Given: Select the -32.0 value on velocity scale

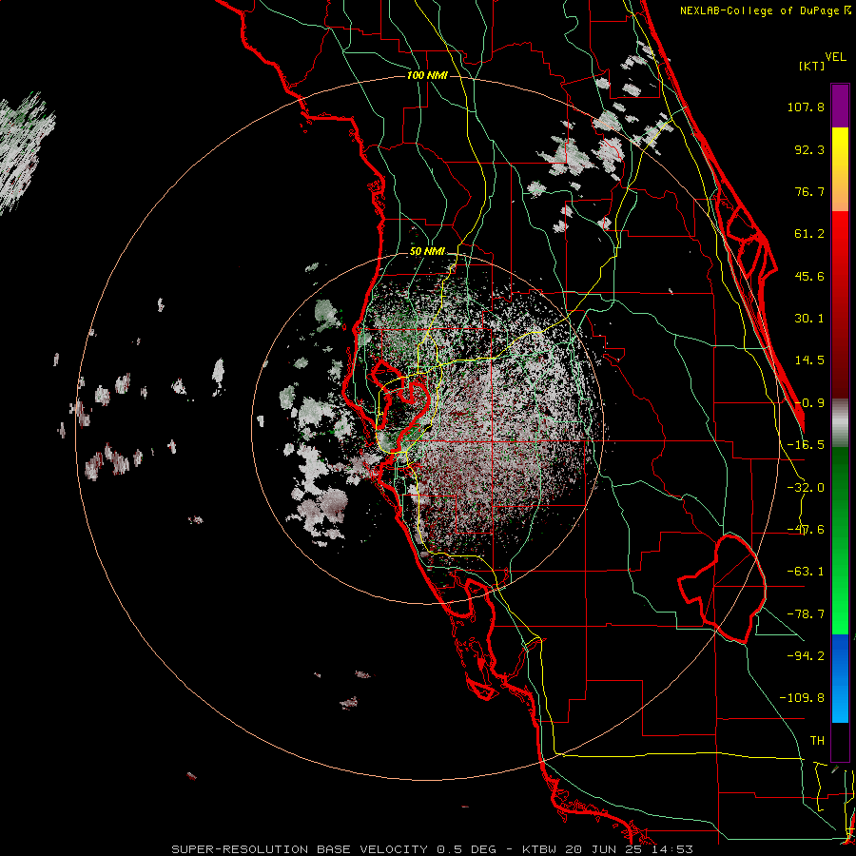Looking at the screenshot, I should pos(806,488).
